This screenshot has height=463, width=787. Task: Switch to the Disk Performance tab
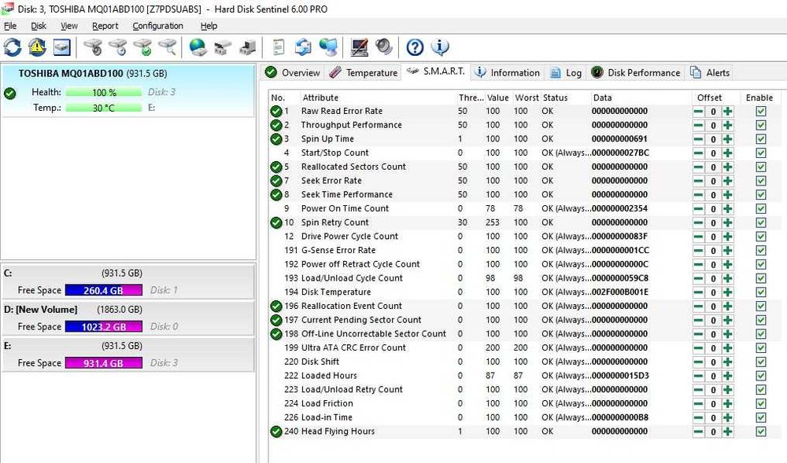coord(635,72)
